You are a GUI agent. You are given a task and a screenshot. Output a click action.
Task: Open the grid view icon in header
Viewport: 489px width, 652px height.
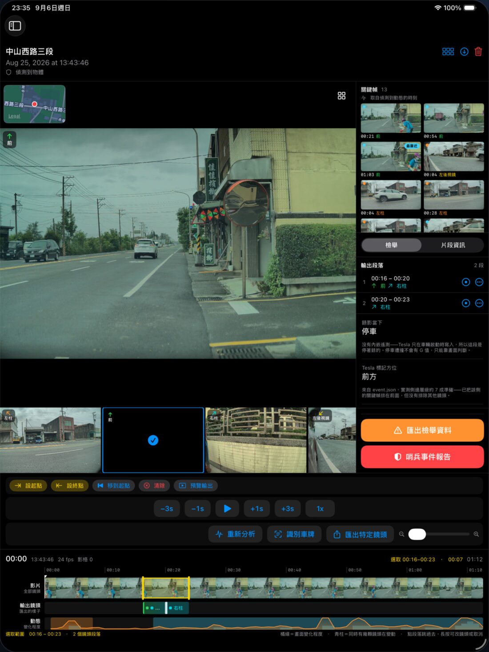448,52
